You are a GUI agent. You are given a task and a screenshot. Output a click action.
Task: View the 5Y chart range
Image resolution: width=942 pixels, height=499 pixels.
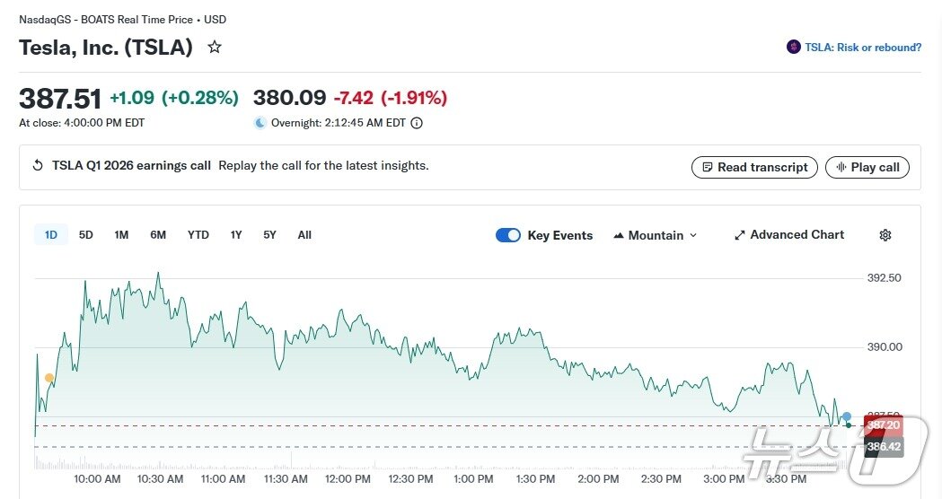point(269,235)
